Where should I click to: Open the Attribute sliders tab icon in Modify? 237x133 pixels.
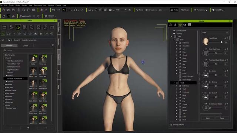point(170,25)
